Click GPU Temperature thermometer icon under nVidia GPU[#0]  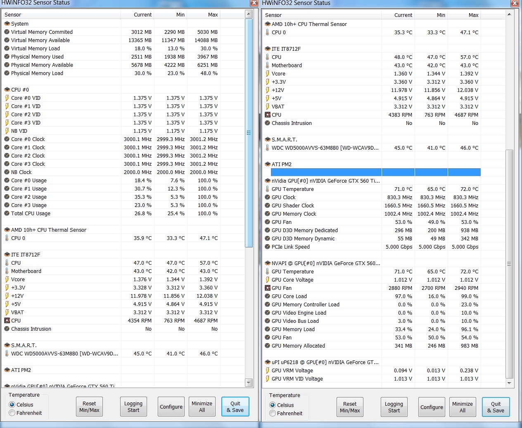point(268,189)
